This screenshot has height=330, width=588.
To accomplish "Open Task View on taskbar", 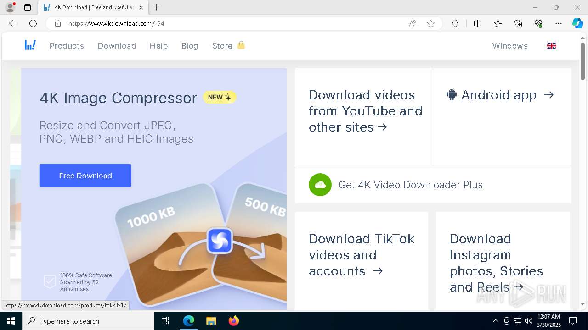I will click(165, 321).
